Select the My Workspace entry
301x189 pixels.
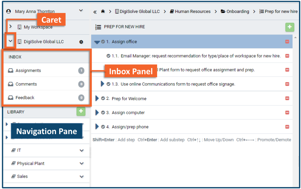(38, 27)
